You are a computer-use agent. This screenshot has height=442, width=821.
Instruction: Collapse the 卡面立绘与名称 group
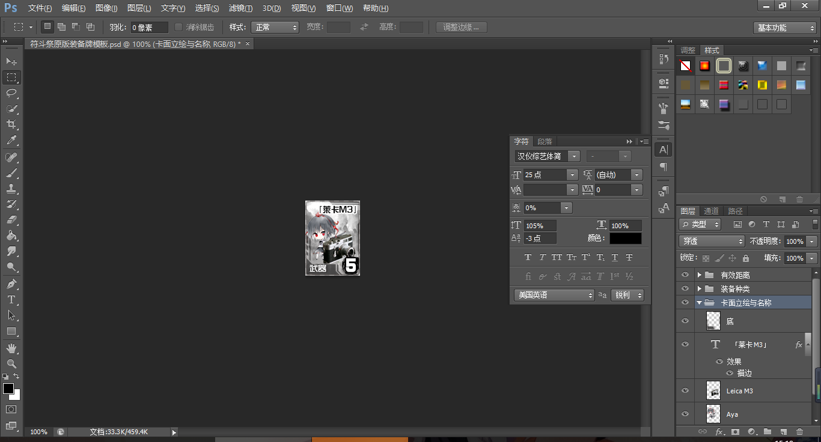pos(699,303)
